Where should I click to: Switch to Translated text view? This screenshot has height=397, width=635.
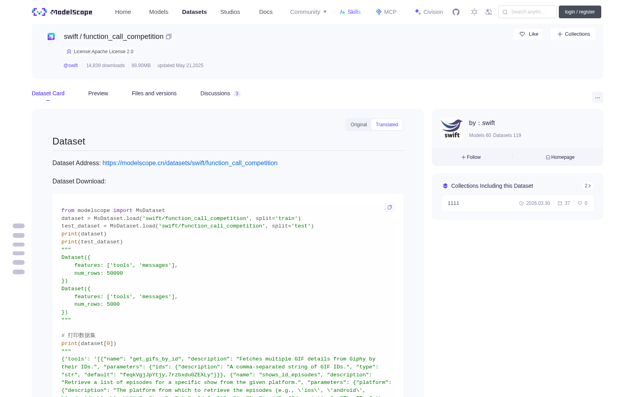pyautogui.click(x=387, y=125)
